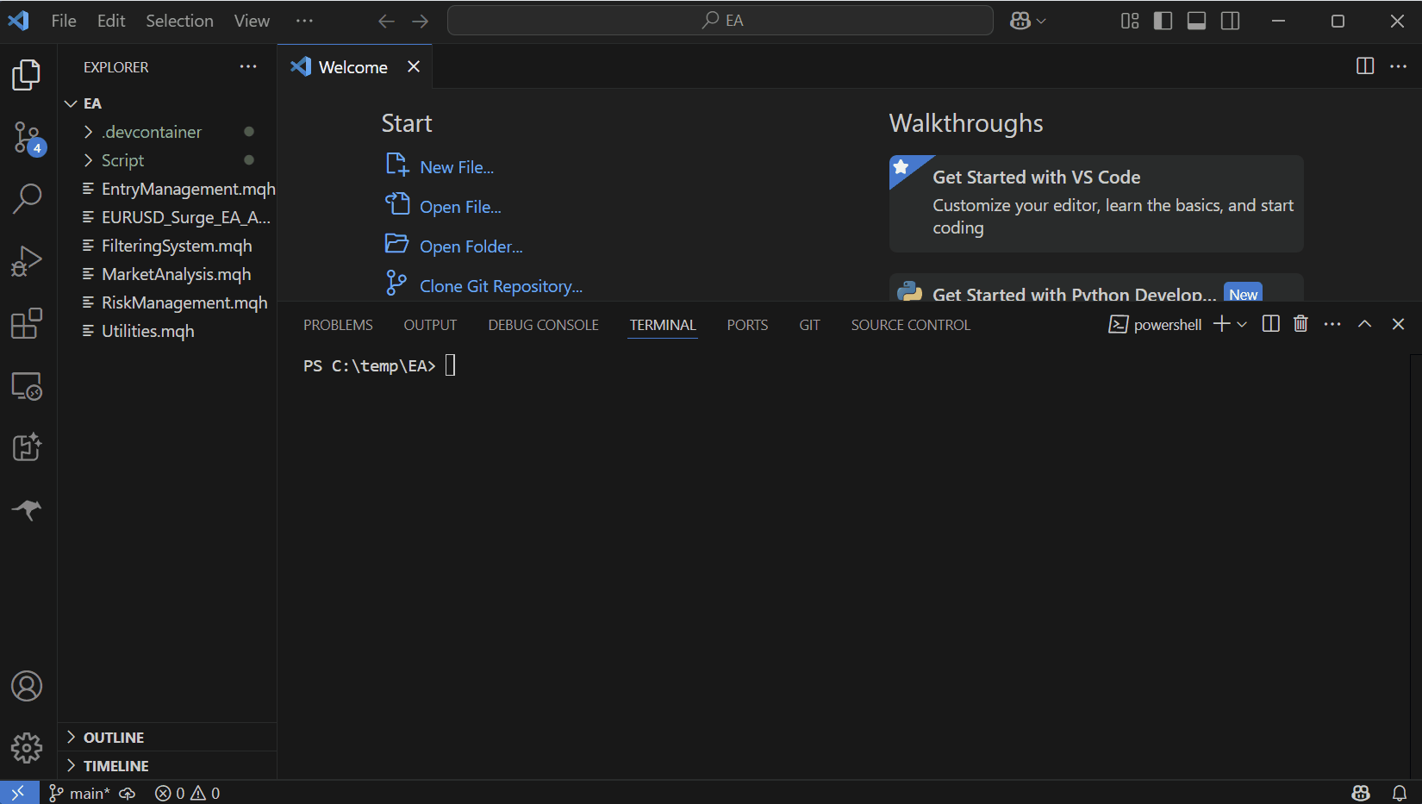Open Source Control view with badge 4
1422x804 pixels.
coord(27,138)
